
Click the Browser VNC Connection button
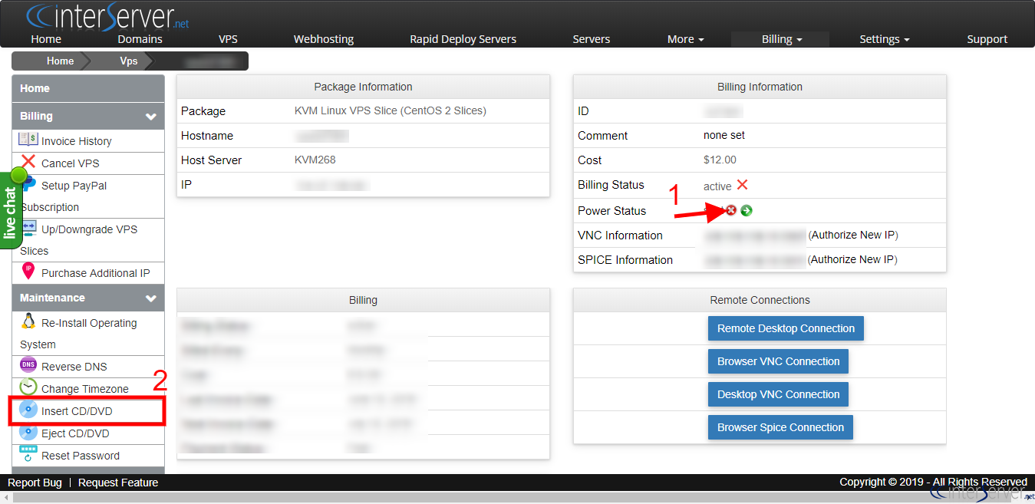click(x=778, y=361)
